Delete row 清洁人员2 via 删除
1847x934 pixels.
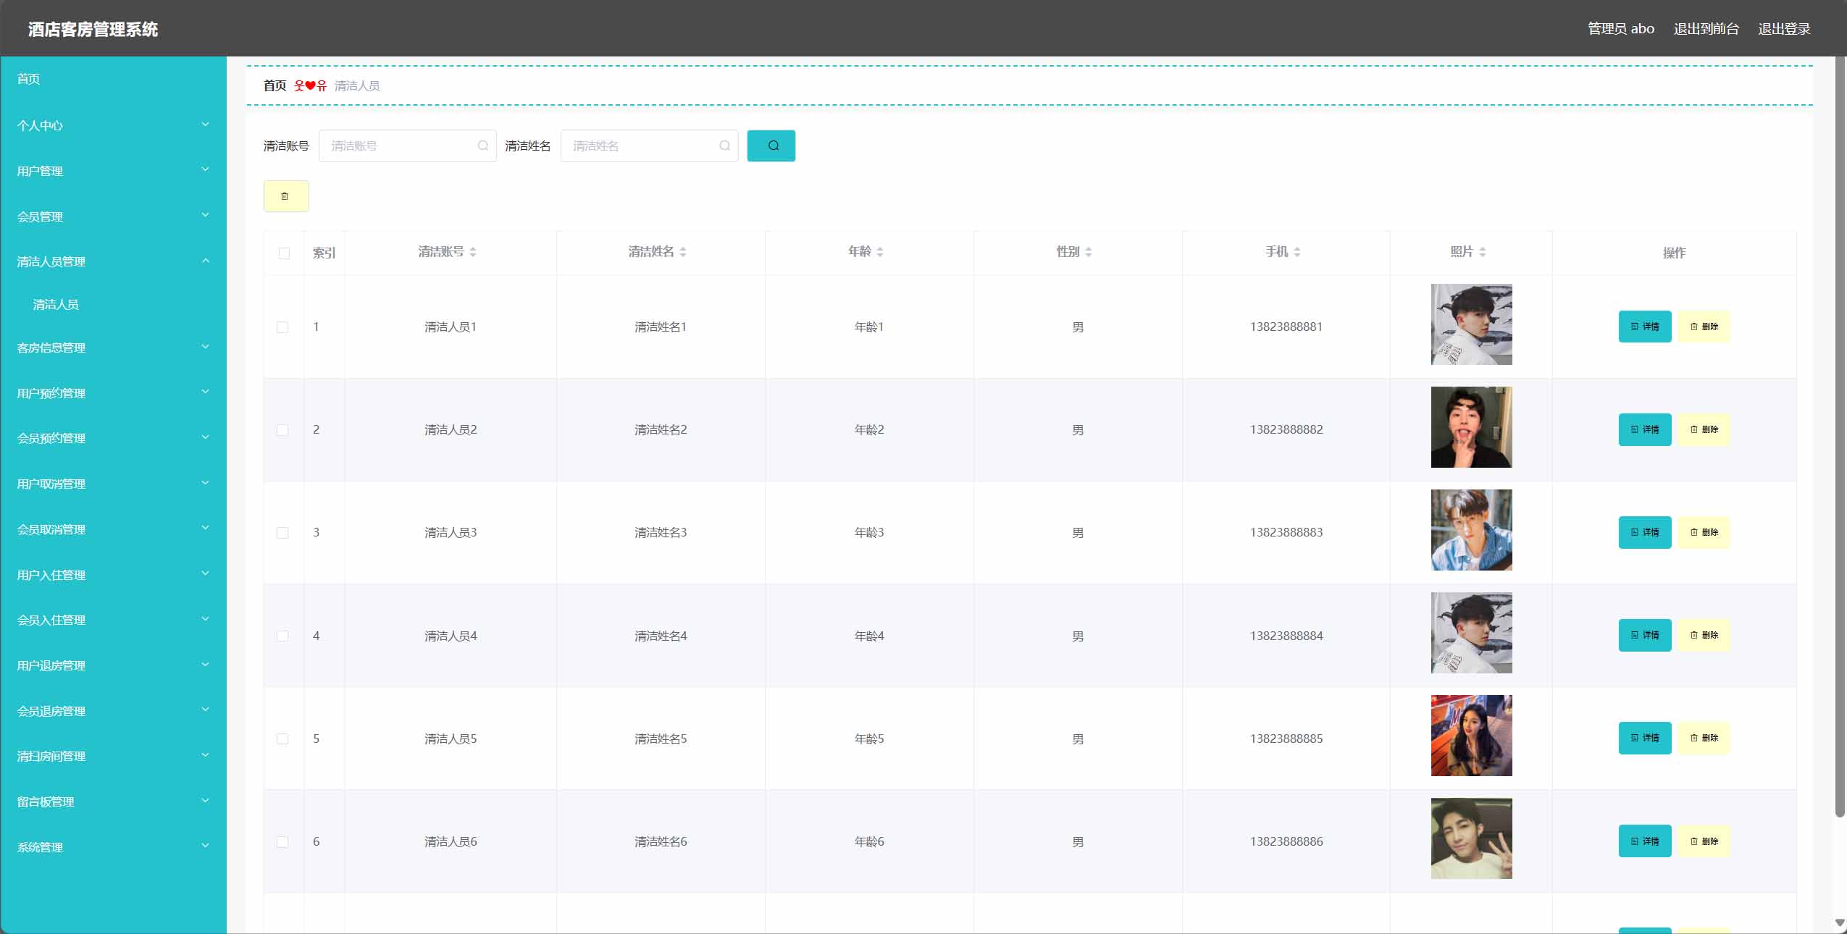pos(1704,429)
